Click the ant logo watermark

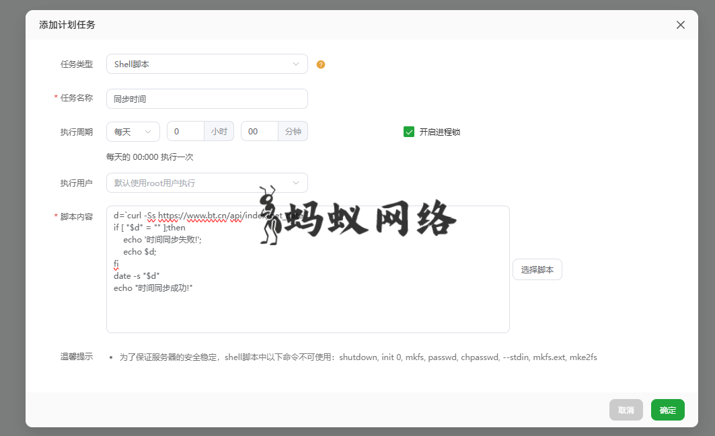(x=269, y=215)
